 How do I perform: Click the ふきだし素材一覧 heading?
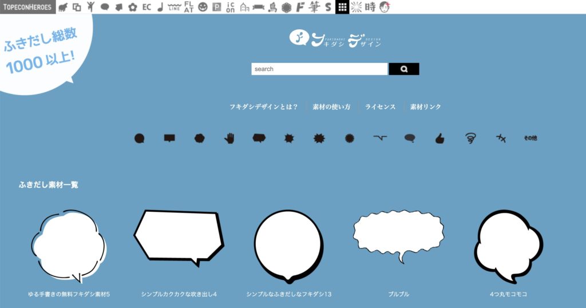click(49, 185)
